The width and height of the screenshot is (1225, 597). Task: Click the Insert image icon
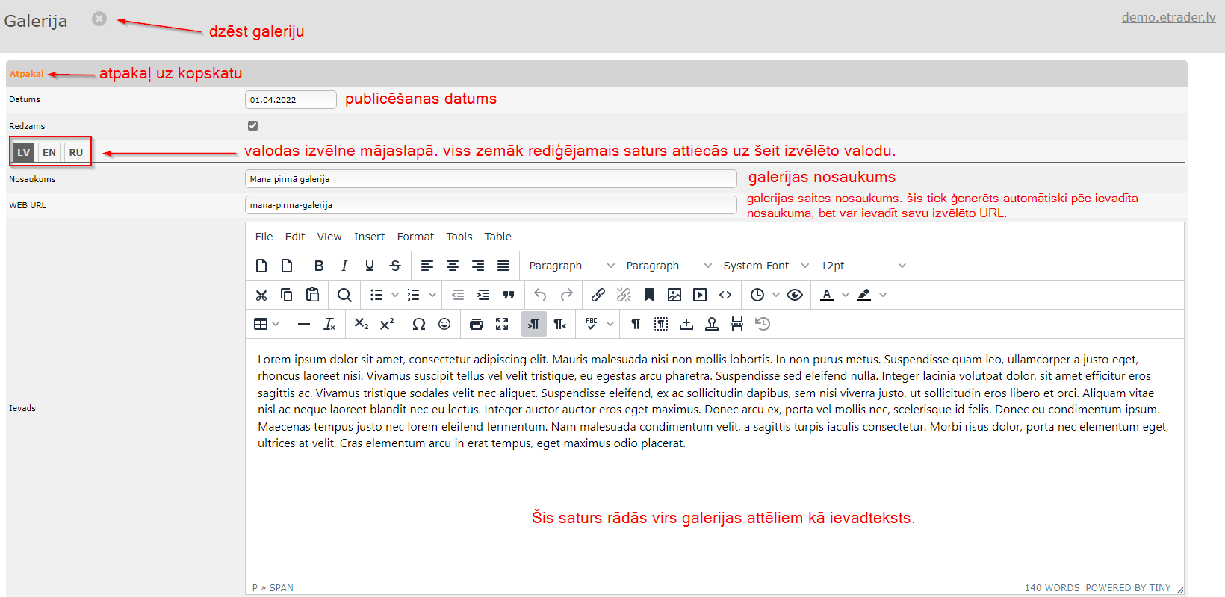click(674, 295)
